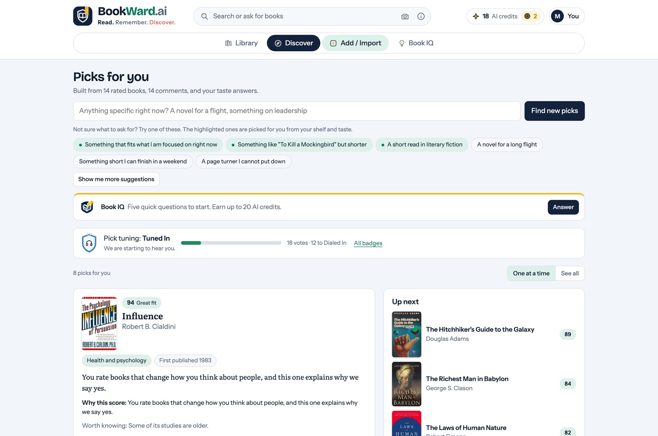Screen dimensions: 658x436
Task: Click the Pick tuning progress bar
Action: tap(231, 243)
